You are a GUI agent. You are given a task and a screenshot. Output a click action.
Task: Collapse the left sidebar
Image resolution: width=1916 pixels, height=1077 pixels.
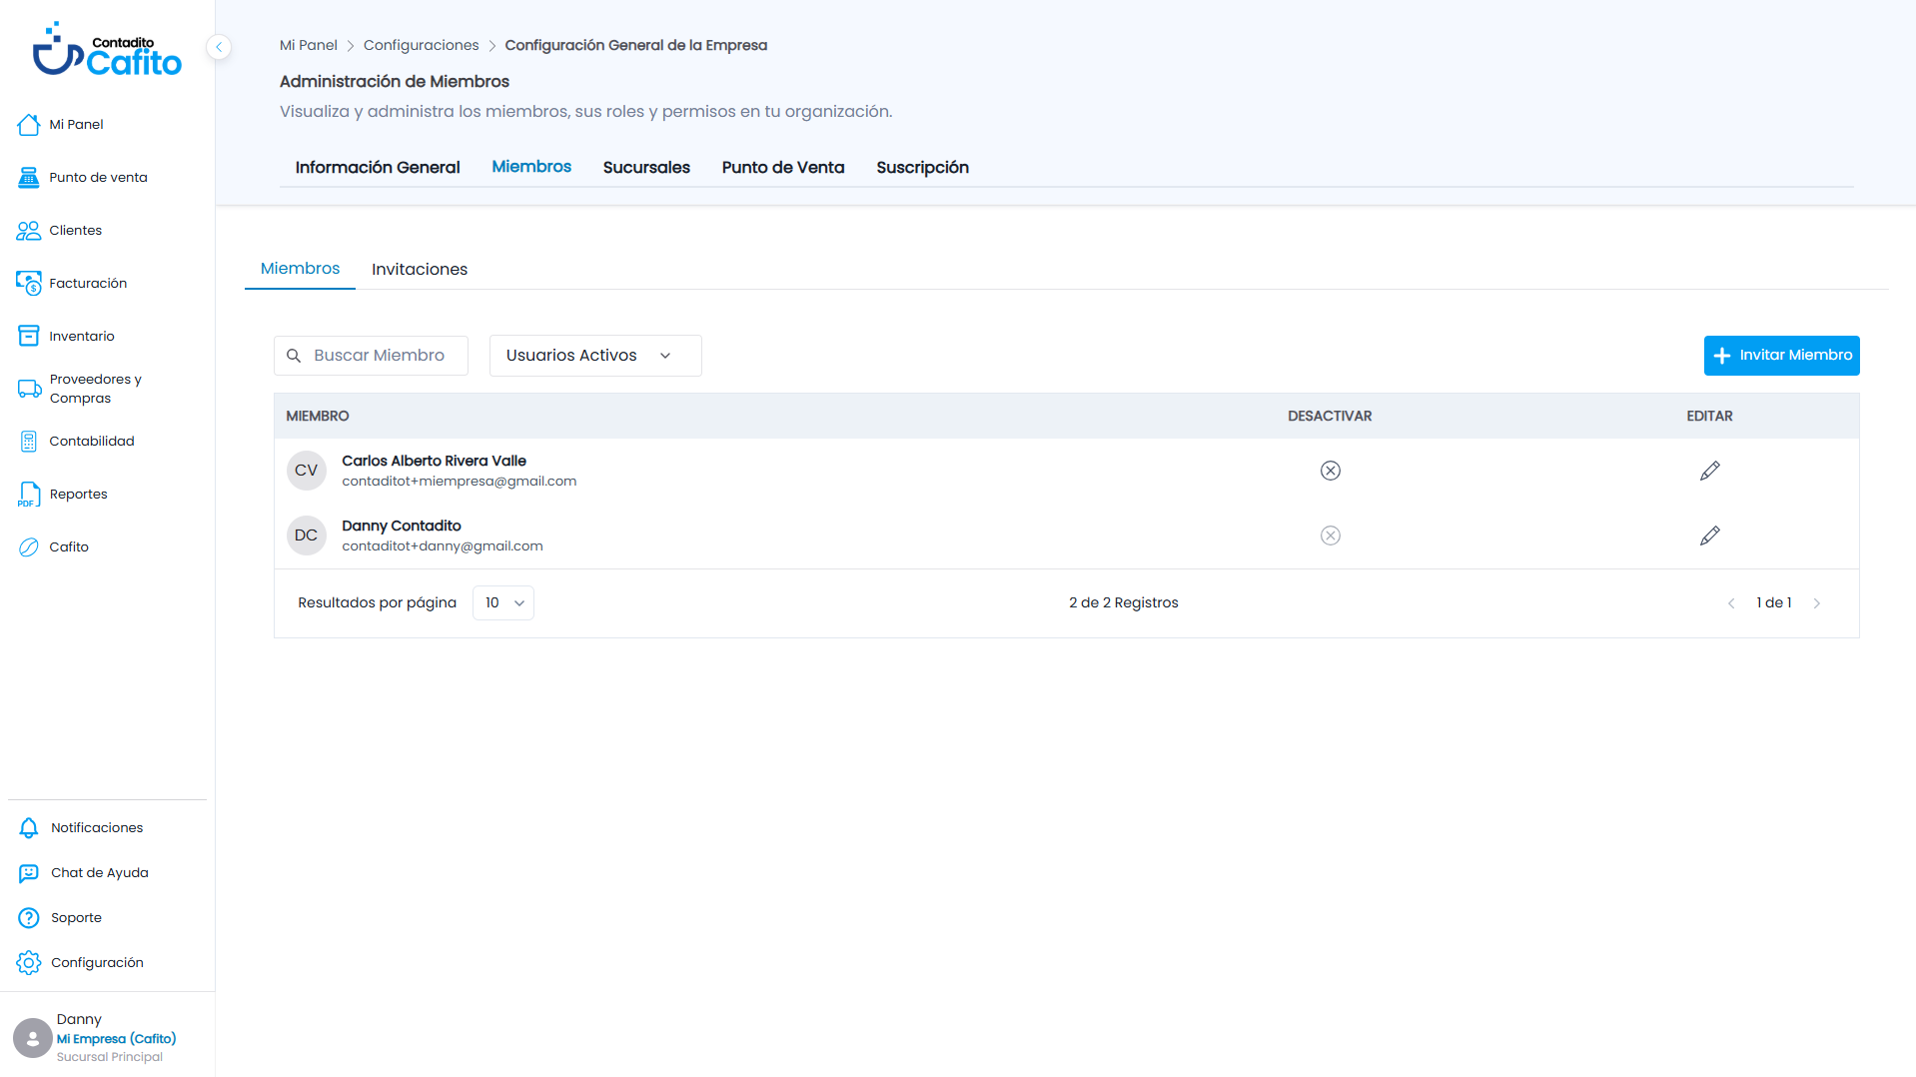click(219, 47)
